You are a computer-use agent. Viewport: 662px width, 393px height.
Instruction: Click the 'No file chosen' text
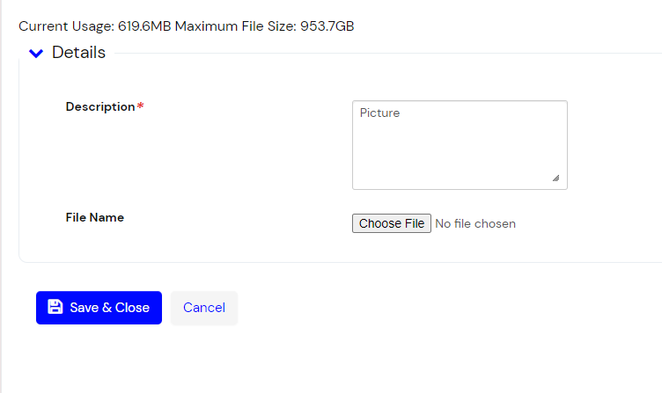[475, 223]
